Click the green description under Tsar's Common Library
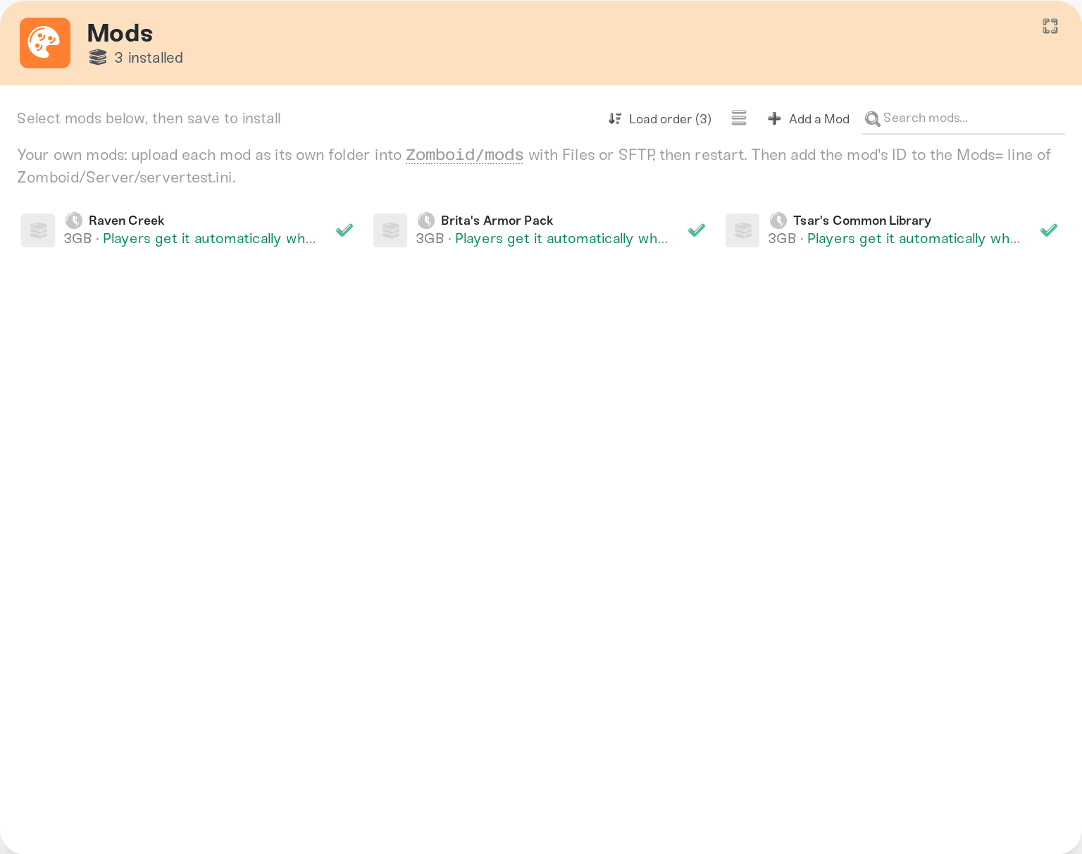The height and width of the screenshot is (854, 1082). coord(914,239)
